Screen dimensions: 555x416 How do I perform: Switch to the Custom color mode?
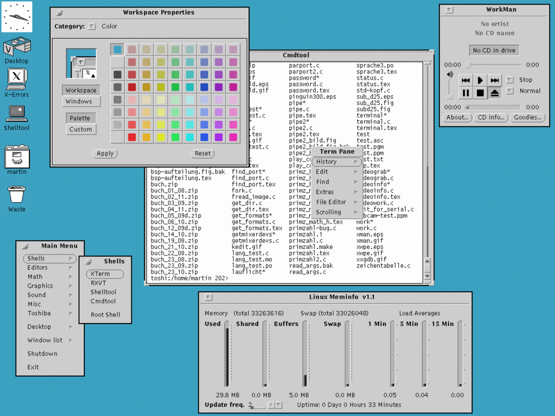click(x=80, y=129)
